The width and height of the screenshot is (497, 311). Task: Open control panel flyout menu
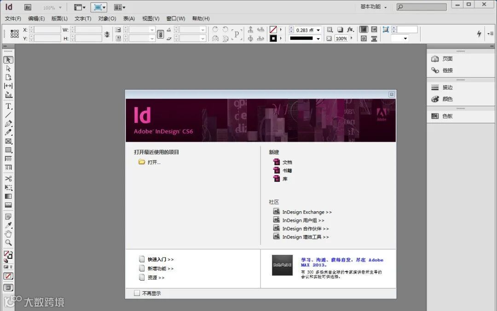point(491,33)
